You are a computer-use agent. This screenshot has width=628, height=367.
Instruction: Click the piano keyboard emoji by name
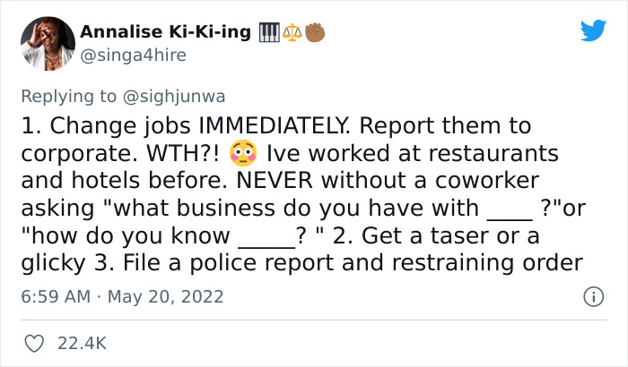pyautogui.click(x=269, y=32)
